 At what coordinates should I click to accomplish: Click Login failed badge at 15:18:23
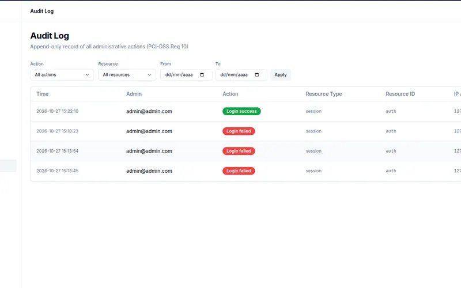tap(239, 131)
